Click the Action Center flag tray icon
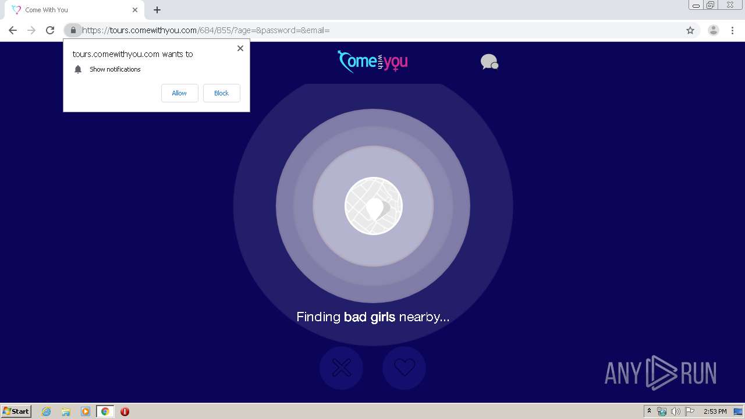 tap(690, 411)
